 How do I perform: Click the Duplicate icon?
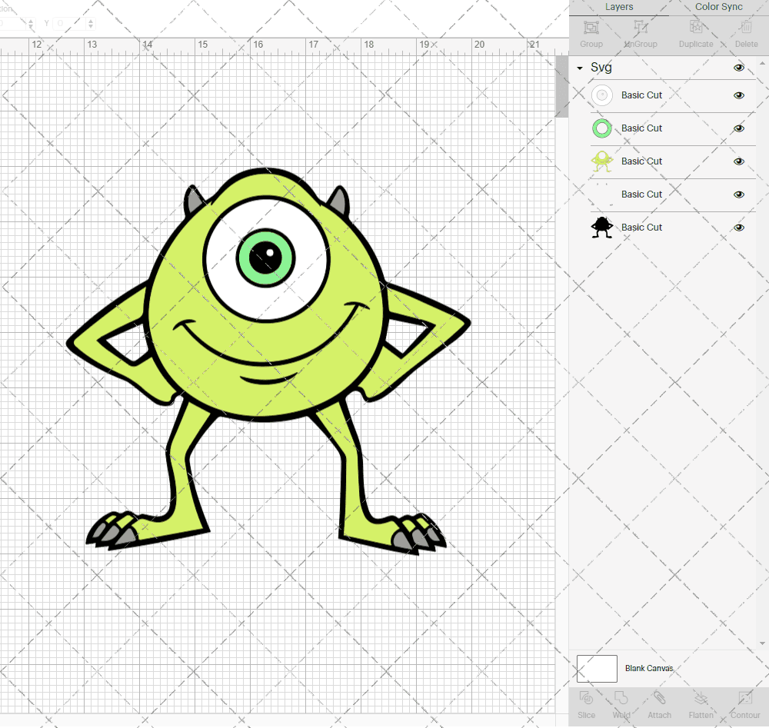point(696,27)
